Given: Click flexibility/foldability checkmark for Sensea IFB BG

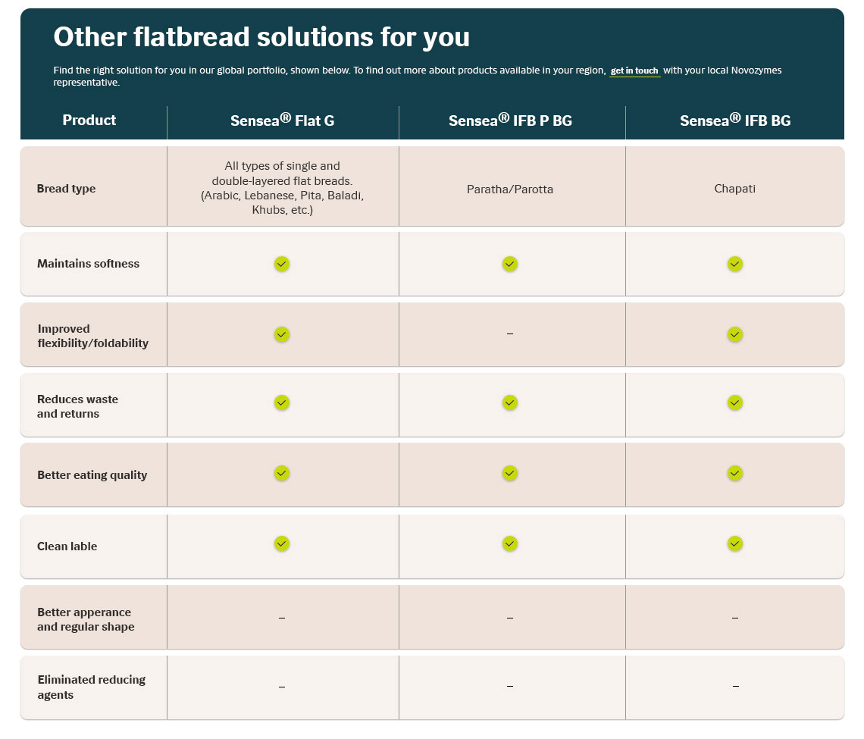Looking at the screenshot, I should [734, 334].
